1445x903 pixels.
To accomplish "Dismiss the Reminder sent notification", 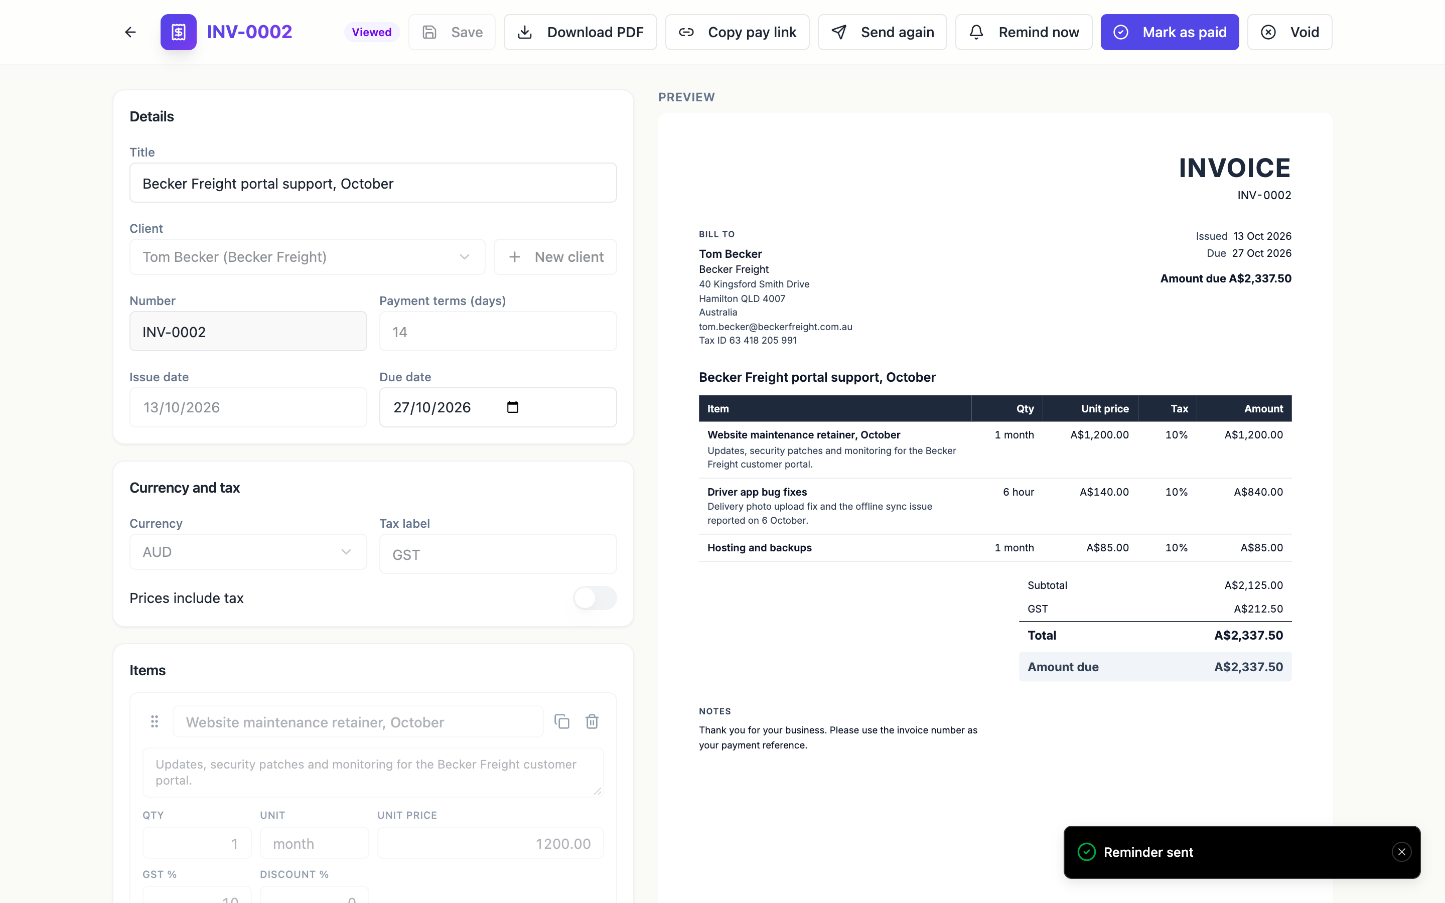I will click(1401, 852).
